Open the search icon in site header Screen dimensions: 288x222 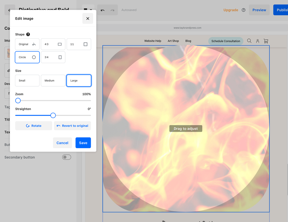point(249,41)
